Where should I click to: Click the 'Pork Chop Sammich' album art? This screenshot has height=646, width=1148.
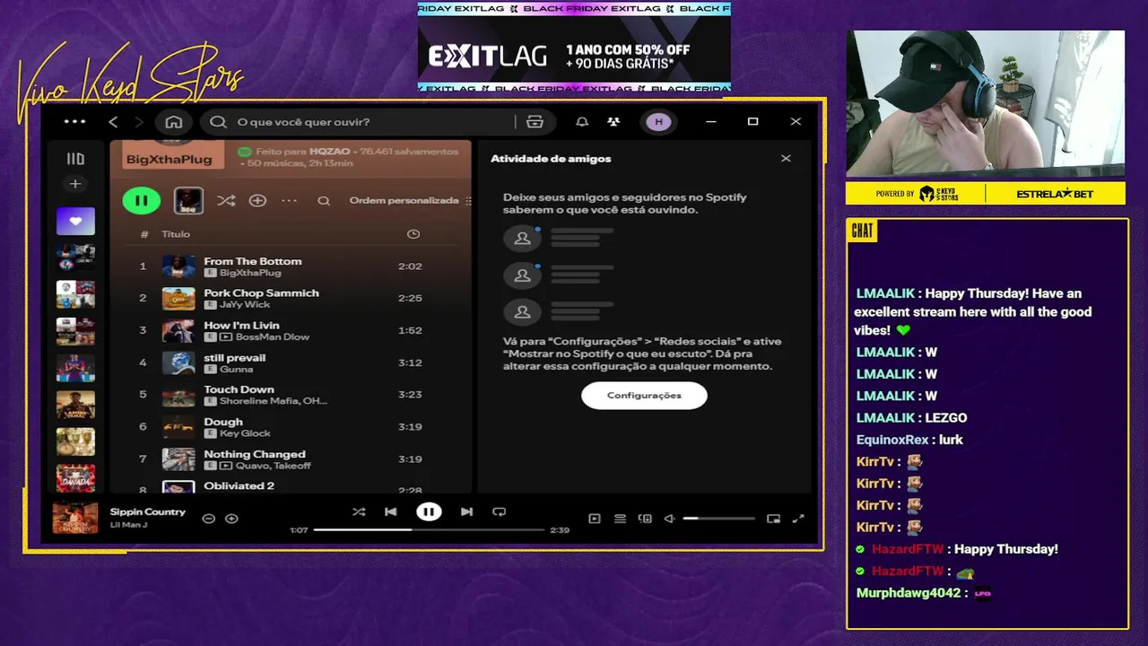178,299
